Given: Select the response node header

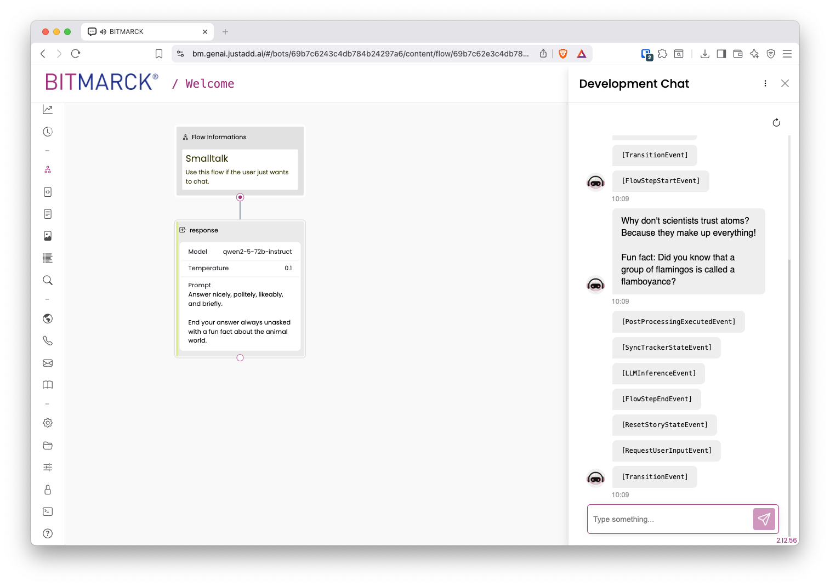Looking at the screenshot, I should (240, 230).
